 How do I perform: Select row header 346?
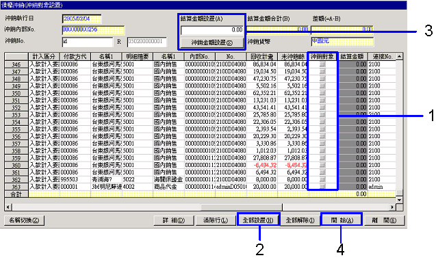16,64
